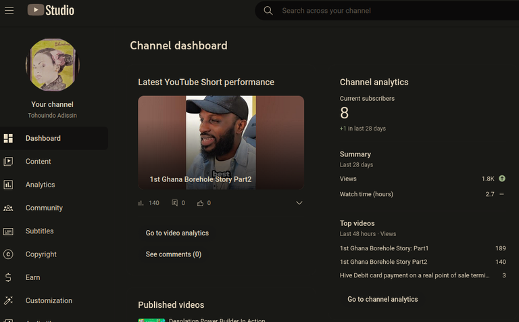
Task: Click the likes thumbs-up icon
Action: coord(200,203)
